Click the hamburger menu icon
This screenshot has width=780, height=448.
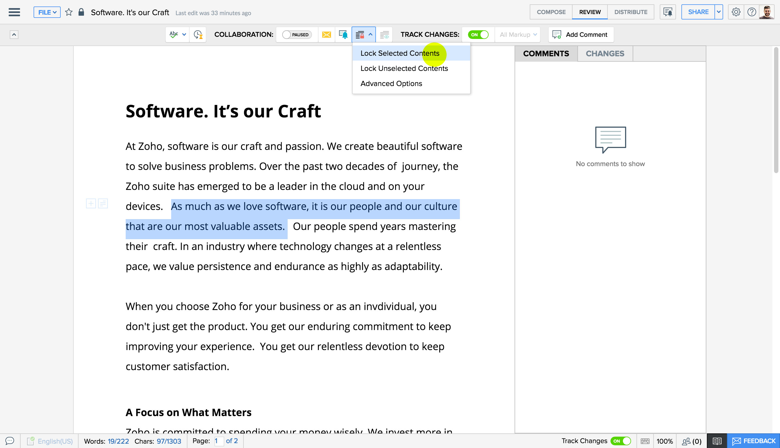click(14, 12)
